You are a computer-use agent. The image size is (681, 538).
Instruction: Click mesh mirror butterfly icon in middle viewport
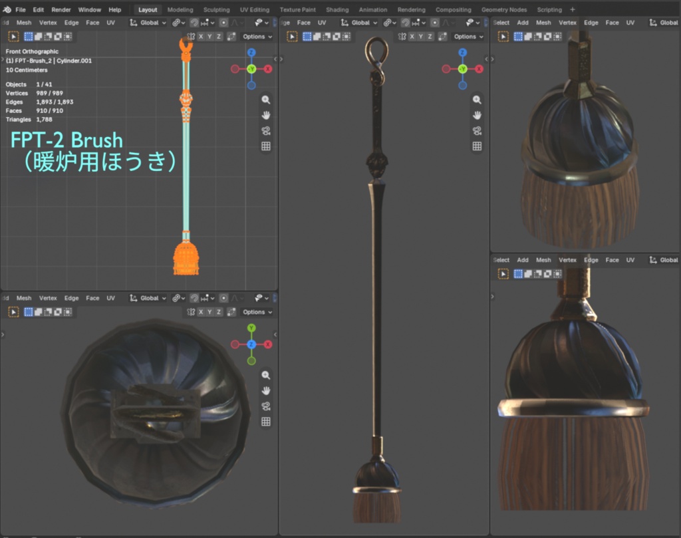pyautogui.click(x=402, y=37)
